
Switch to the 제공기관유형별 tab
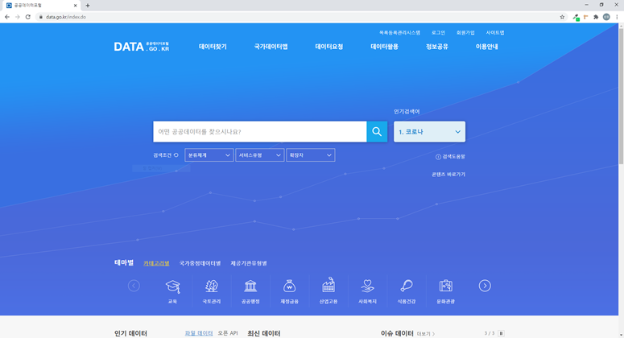[x=249, y=263]
